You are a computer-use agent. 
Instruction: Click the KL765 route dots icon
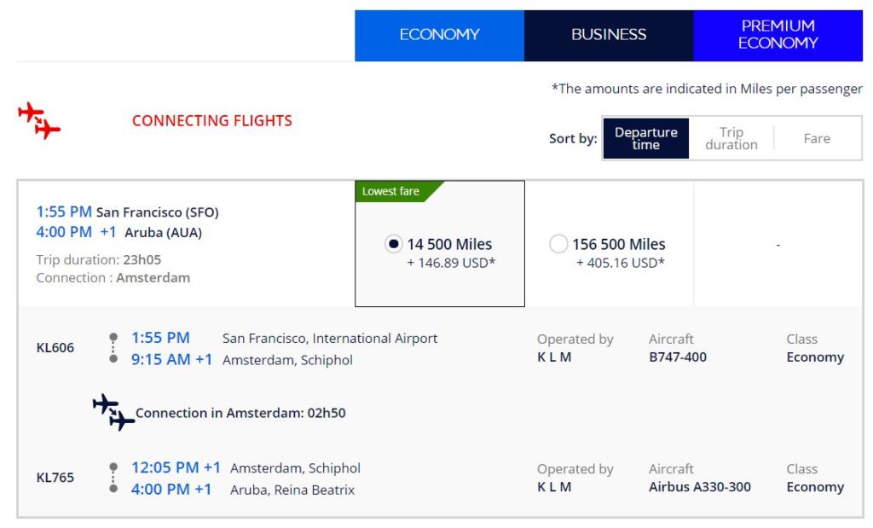[113, 478]
